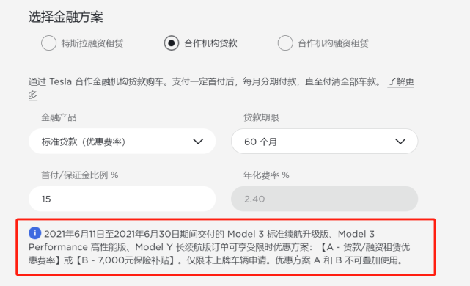Viewport: 470px width, 286px height.
Task: Select 合作机构融资租赁 radio button
Action: [285, 43]
